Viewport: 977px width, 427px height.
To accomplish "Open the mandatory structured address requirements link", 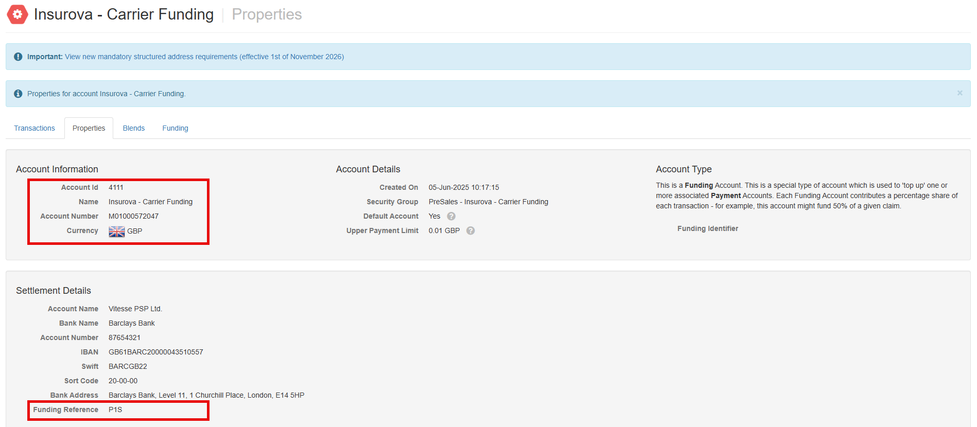I will tap(204, 57).
